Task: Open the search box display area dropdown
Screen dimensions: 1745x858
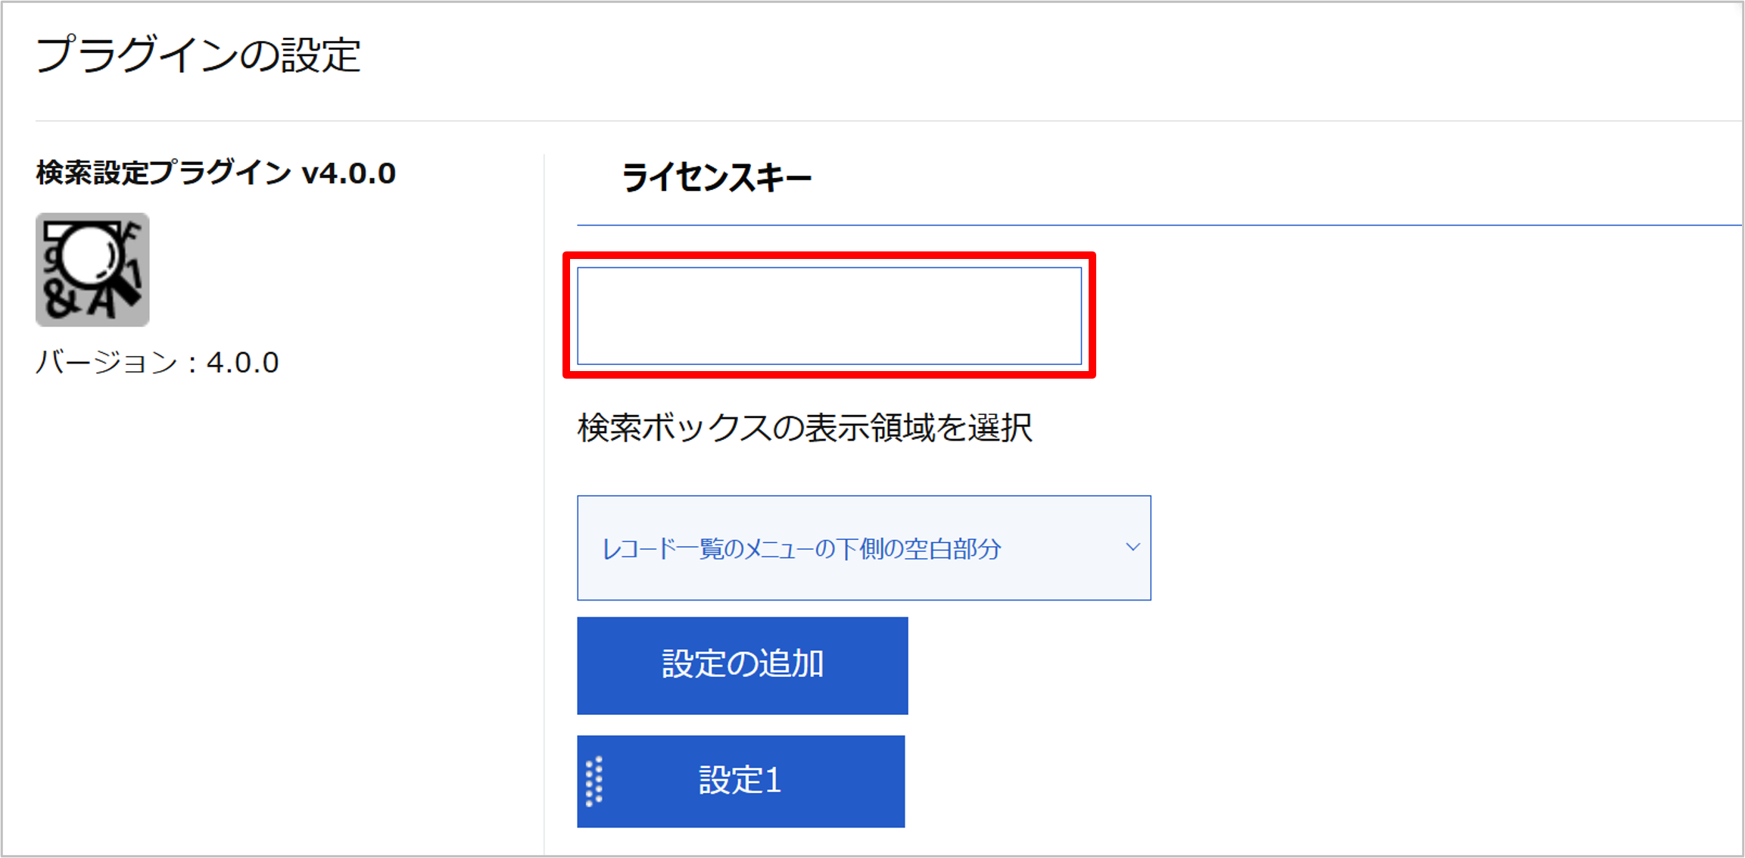Action: click(x=864, y=548)
